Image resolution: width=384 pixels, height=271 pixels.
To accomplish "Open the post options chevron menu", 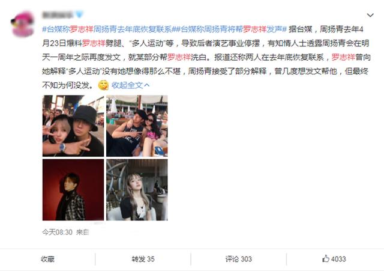I will (x=370, y=15).
